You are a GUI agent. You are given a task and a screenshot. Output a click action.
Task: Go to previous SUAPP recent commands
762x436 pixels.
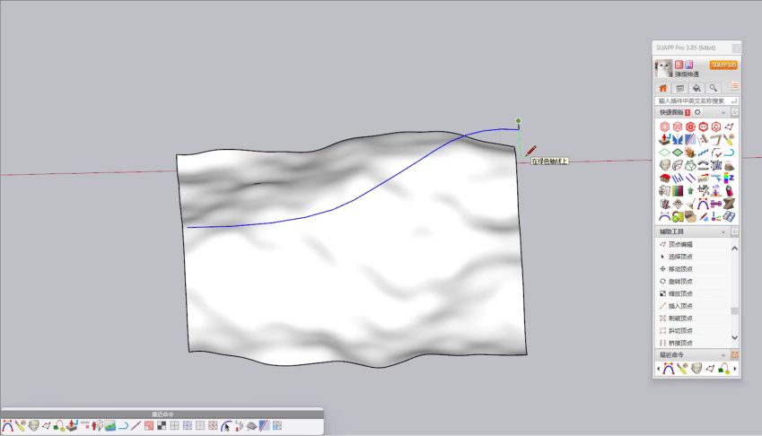click(658, 369)
